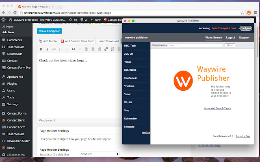Insert a horizontal line
260x162 pixels.
(80, 49)
